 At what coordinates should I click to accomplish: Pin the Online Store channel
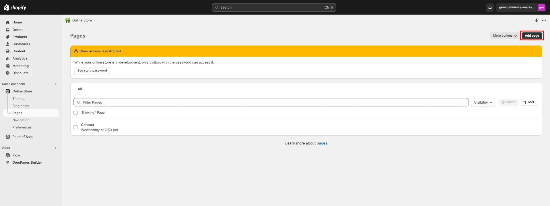[x=536, y=20]
